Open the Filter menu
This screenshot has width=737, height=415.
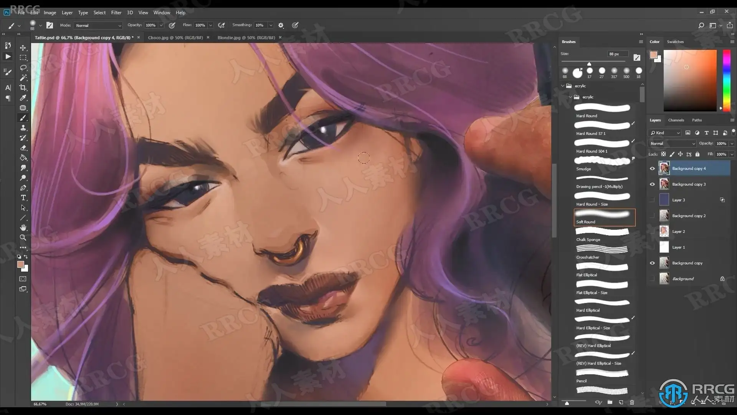click(116, 13)
